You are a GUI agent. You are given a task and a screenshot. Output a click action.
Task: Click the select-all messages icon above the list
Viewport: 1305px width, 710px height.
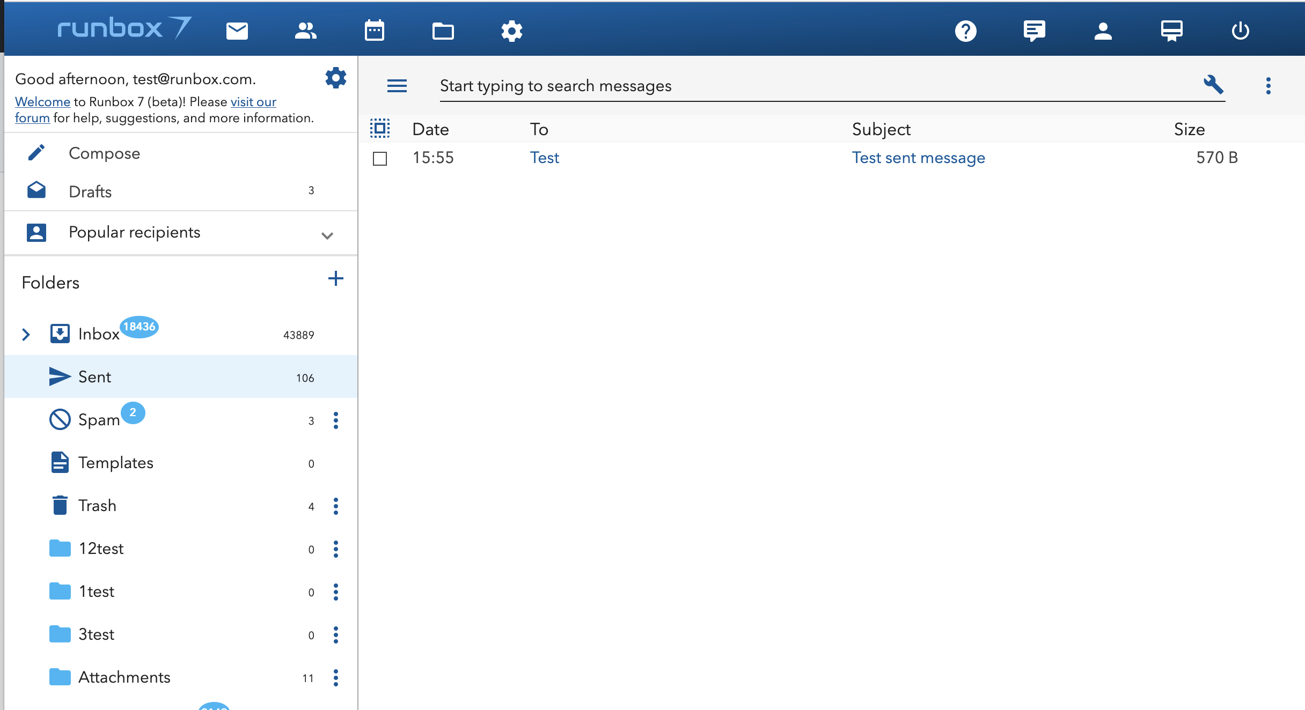[380, 128]
